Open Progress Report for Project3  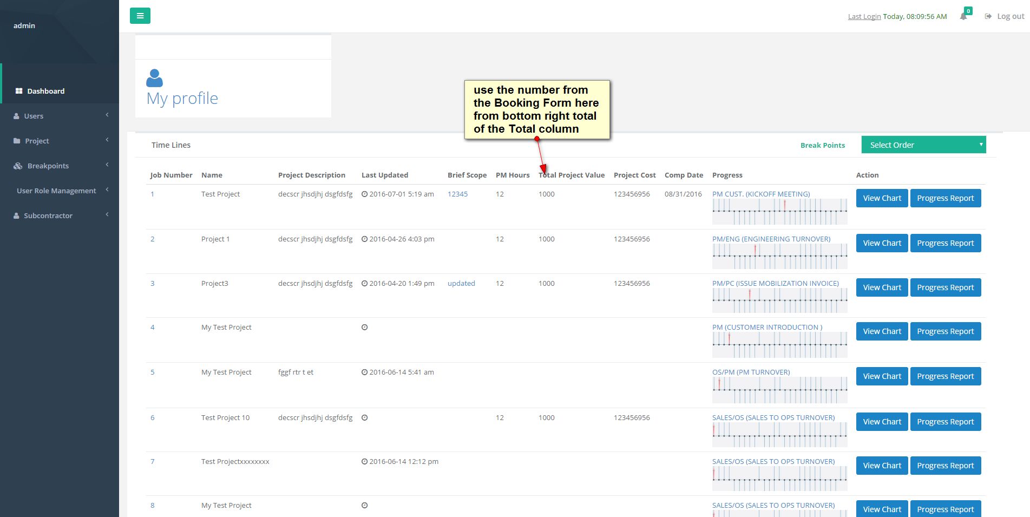[946, 287]
